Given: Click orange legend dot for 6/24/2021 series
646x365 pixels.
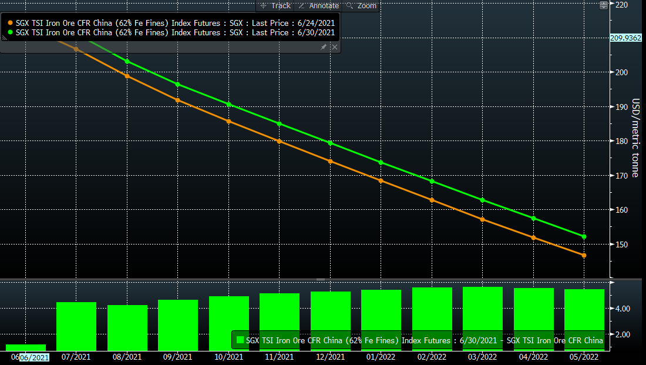Looking at the screenshot, I should [10, 22].
